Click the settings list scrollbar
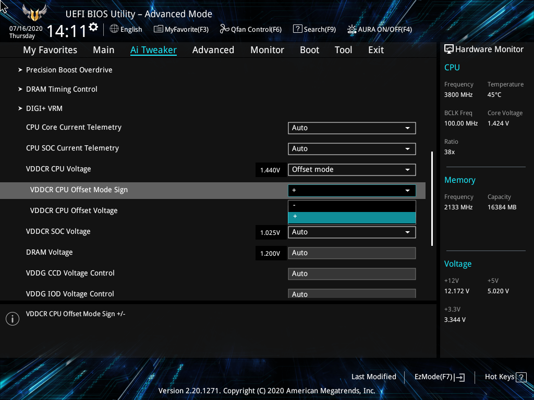This screenshot has height=400, width=534. coord(432,198)
